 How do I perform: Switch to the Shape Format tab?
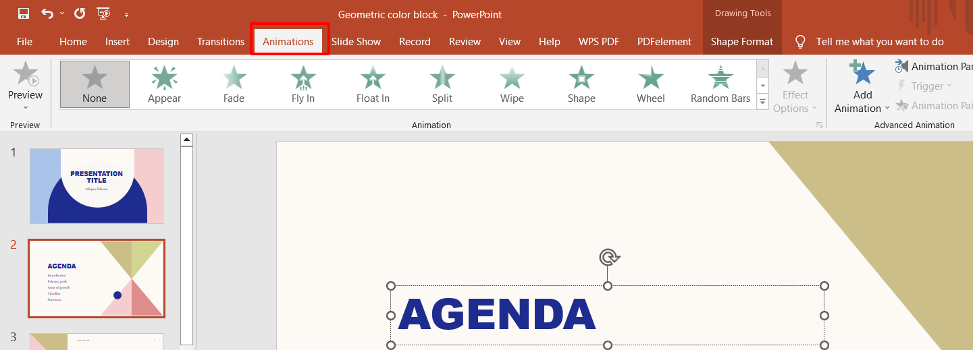pyautogui.click(x=742, y=42)
